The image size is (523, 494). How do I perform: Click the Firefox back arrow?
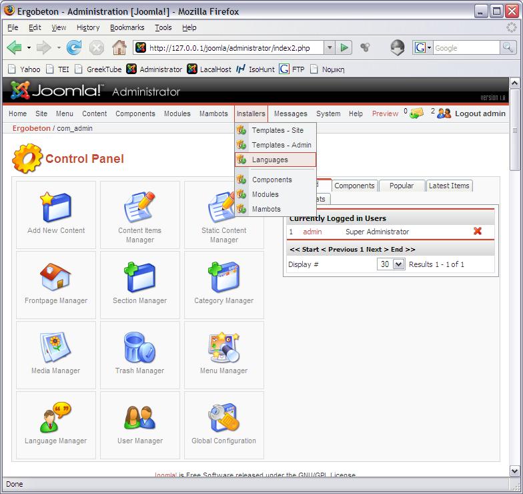[x=15, y=48]
